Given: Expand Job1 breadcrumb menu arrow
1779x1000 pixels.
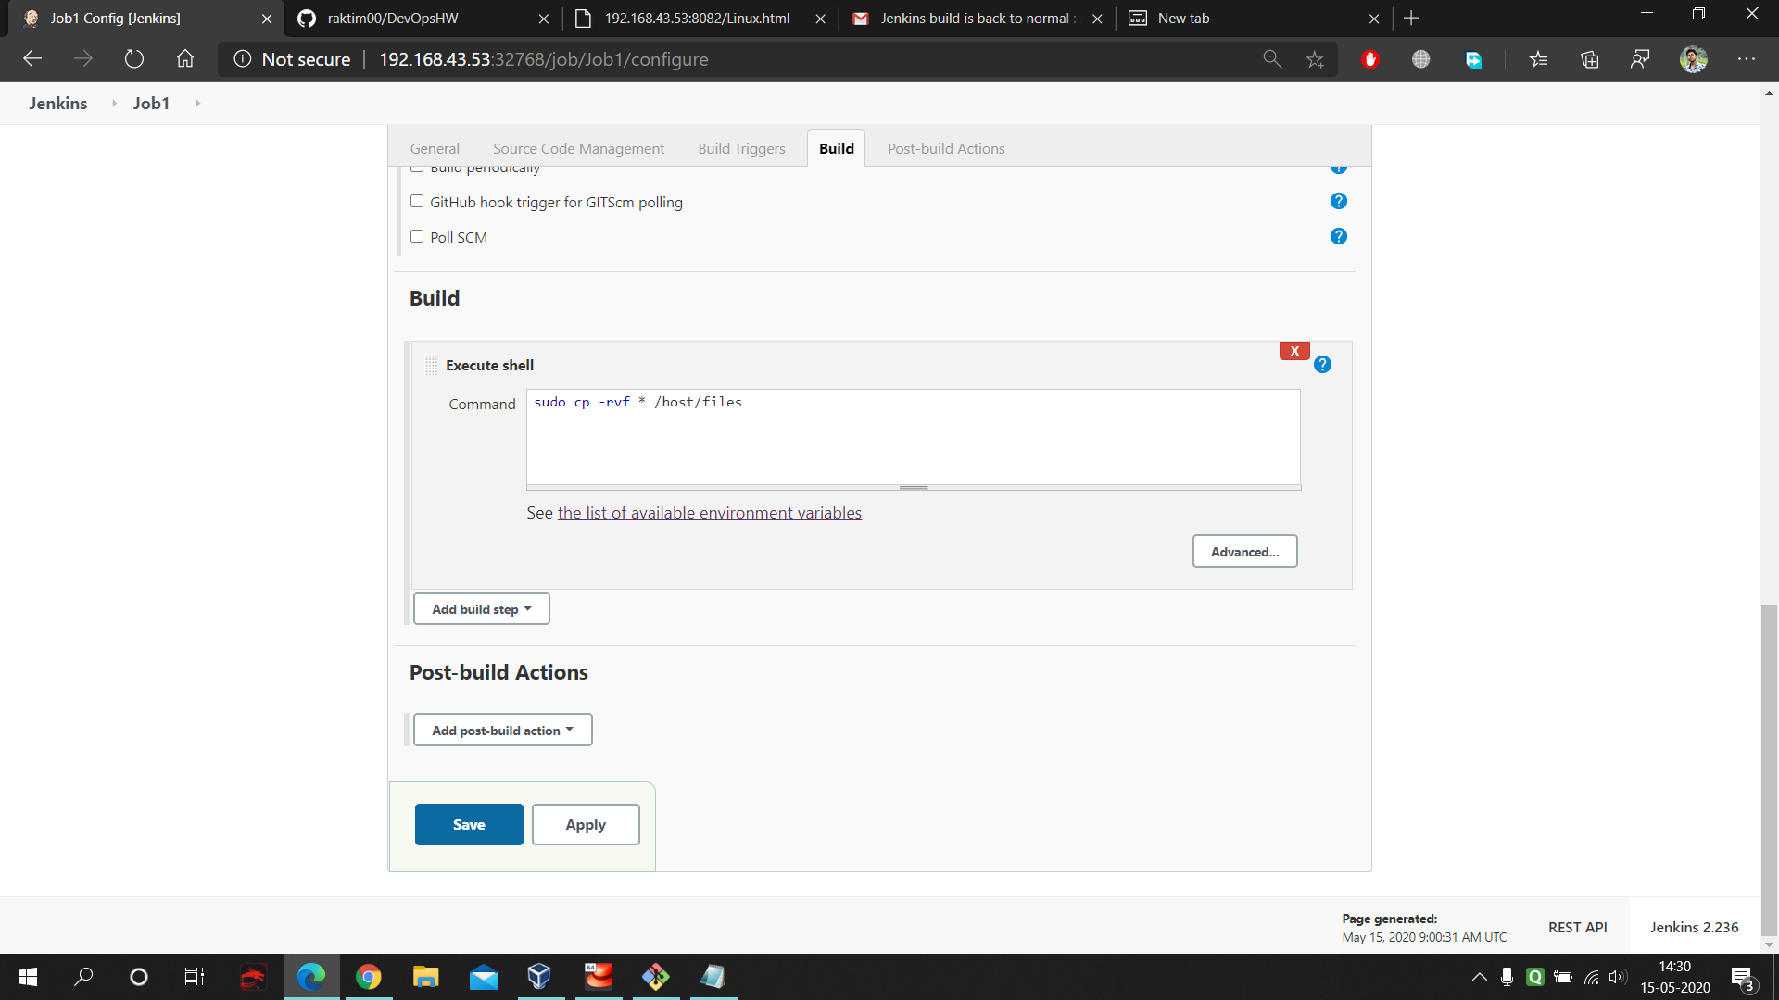Looking at the screenshot, I should (197, 104).
